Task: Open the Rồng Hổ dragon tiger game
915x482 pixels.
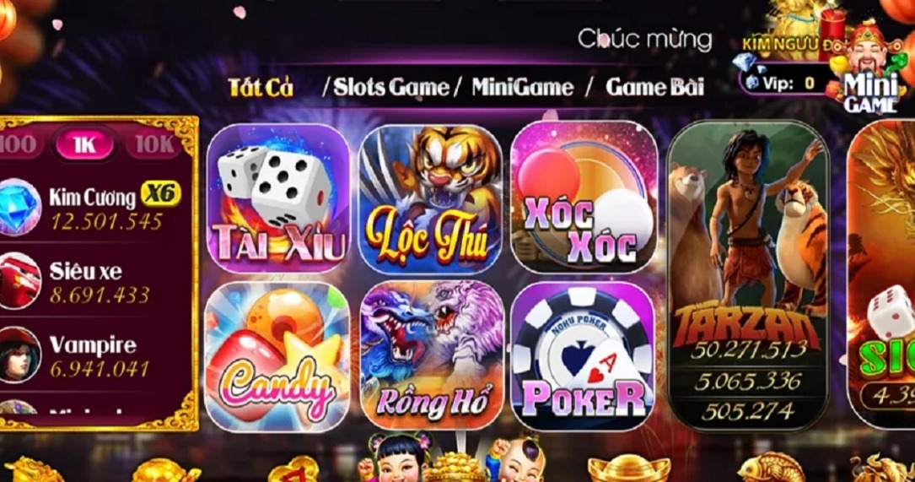Action: click(432, 356)
